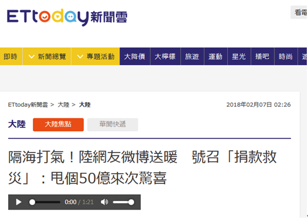The height and width of the screenshot is (223, 308).
Task: Open the 即時 news tab
Action: [10, 57]
